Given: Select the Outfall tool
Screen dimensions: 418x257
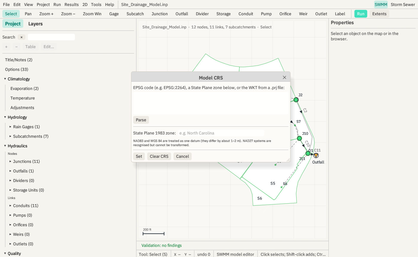Looking at the screenshot, I should 182,14.
